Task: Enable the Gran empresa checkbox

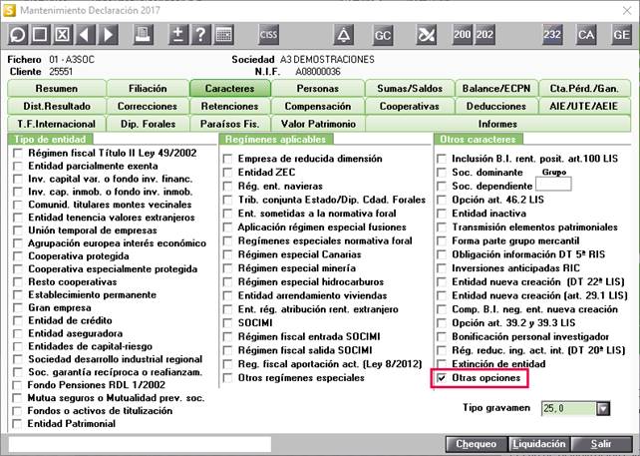Action: pyautogui.click(x=18, y=307)
